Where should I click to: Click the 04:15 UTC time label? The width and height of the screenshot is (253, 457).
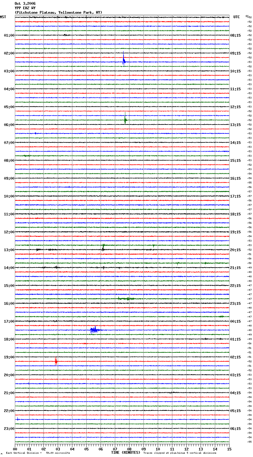point(235,393)
